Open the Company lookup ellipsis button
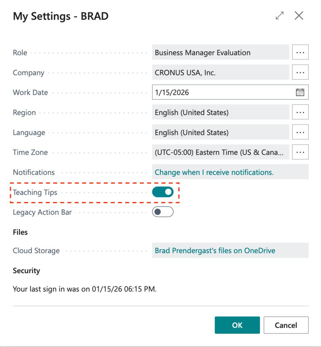321x347 pixels. tap(300, 73)
